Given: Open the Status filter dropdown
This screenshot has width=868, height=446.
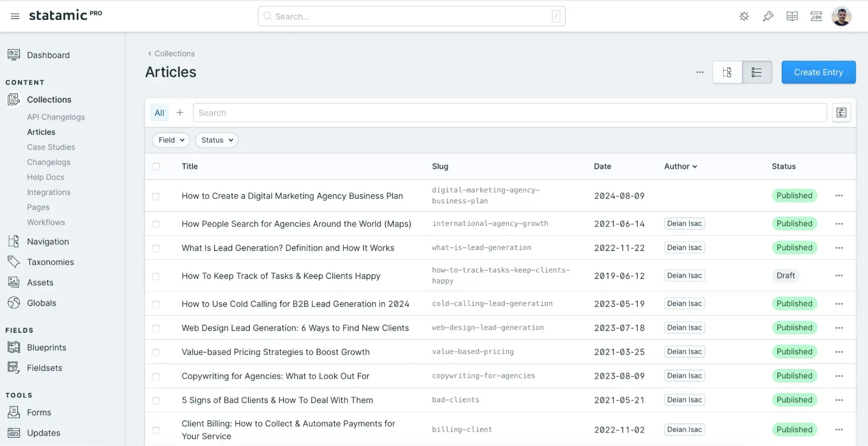Looking at the screenshot, I should coord(217,140).
